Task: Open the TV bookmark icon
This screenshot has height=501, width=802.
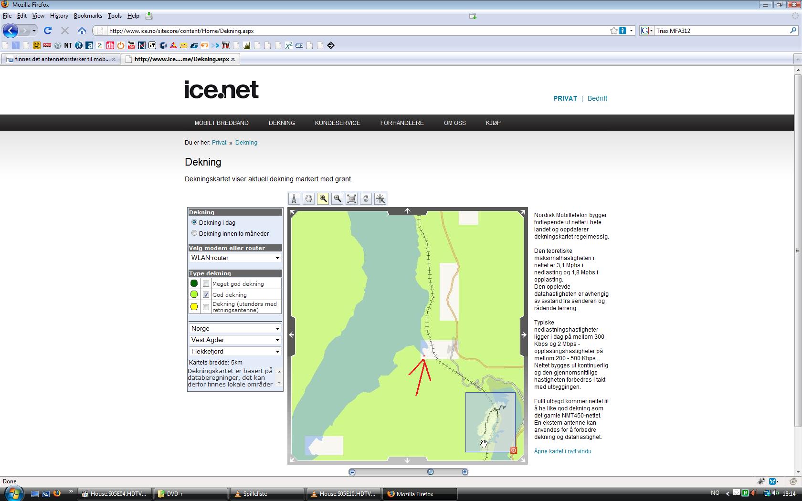Action: (225, 45)
